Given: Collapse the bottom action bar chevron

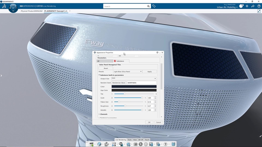Looking at the screenshot, I should (87, 143).
